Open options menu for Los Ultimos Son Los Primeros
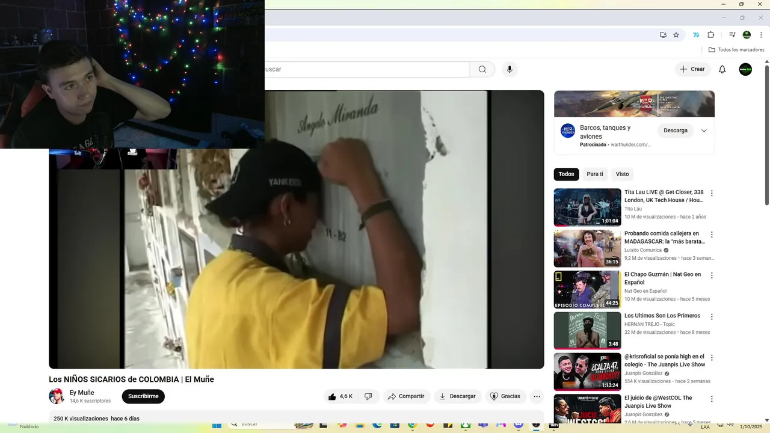 (x=712, y=317)
